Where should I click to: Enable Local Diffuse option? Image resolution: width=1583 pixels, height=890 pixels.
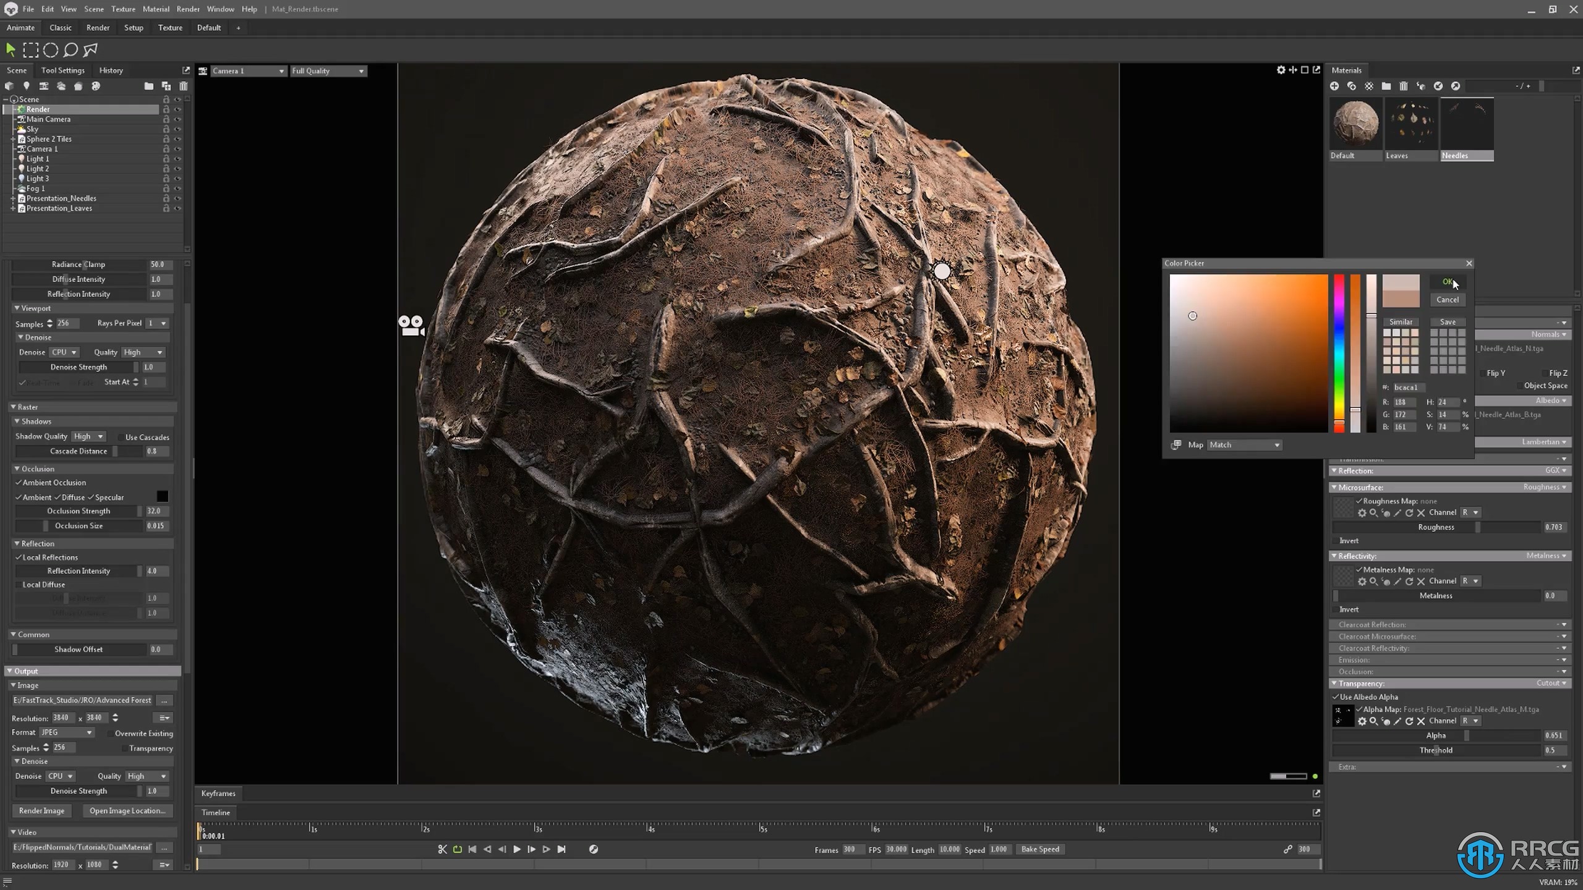[19, 585]
